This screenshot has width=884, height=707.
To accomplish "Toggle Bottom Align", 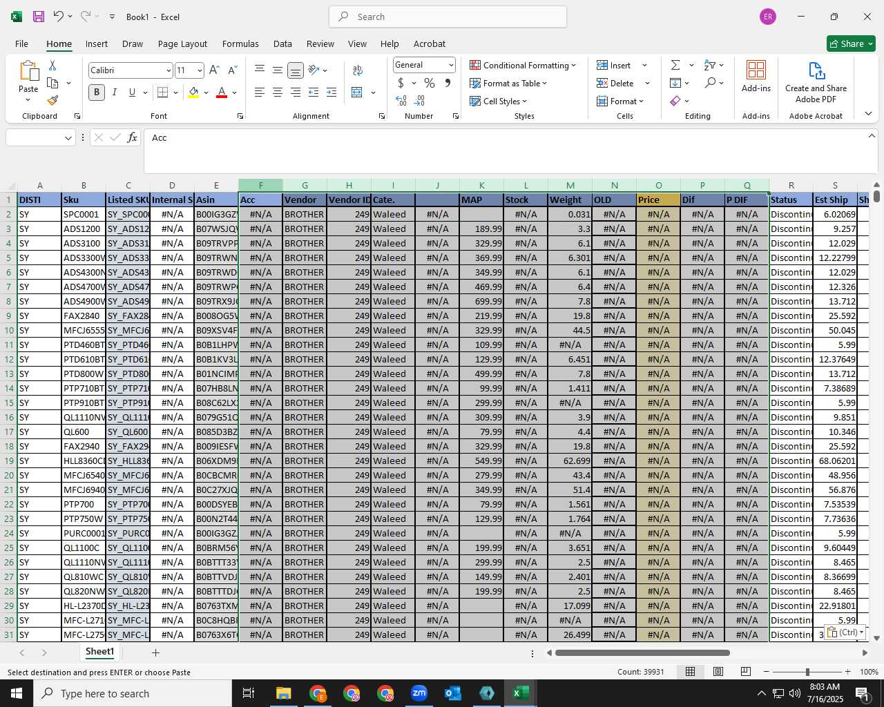I will 296,70.
